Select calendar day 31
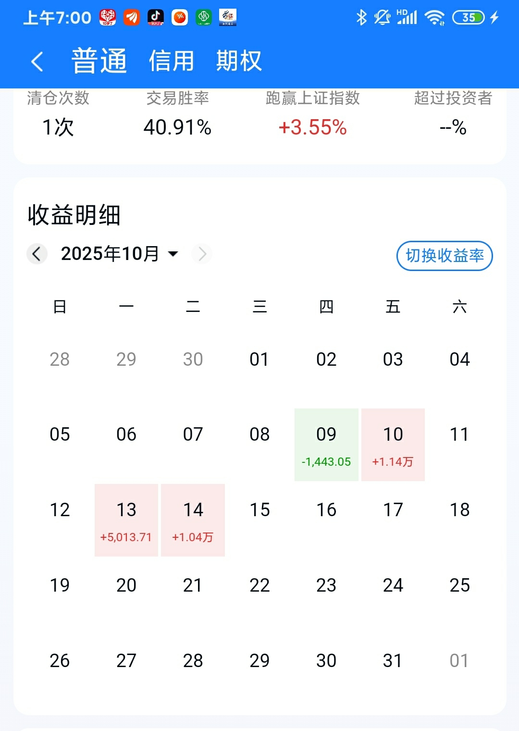Screen dimensions: 519x731 coord(393,661)
